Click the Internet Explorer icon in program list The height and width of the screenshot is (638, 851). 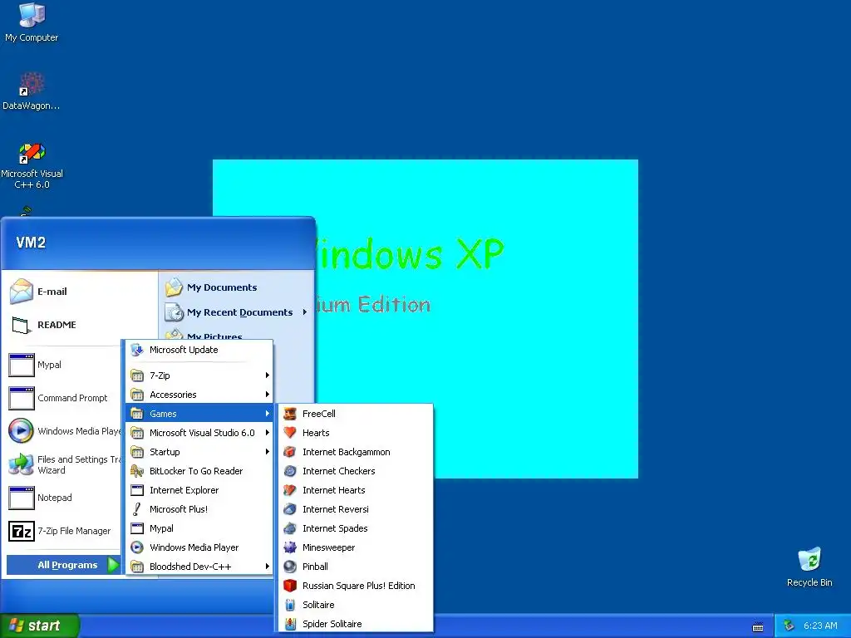(x=137, y=490)
